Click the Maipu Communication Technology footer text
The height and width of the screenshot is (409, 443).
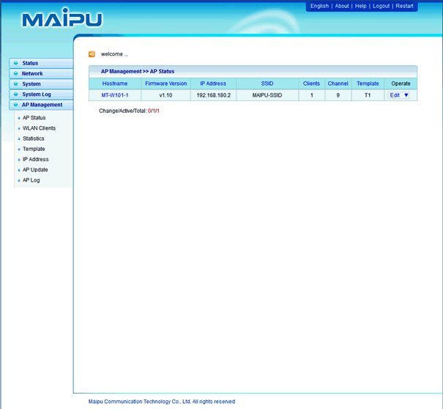(x=162, y=402)
